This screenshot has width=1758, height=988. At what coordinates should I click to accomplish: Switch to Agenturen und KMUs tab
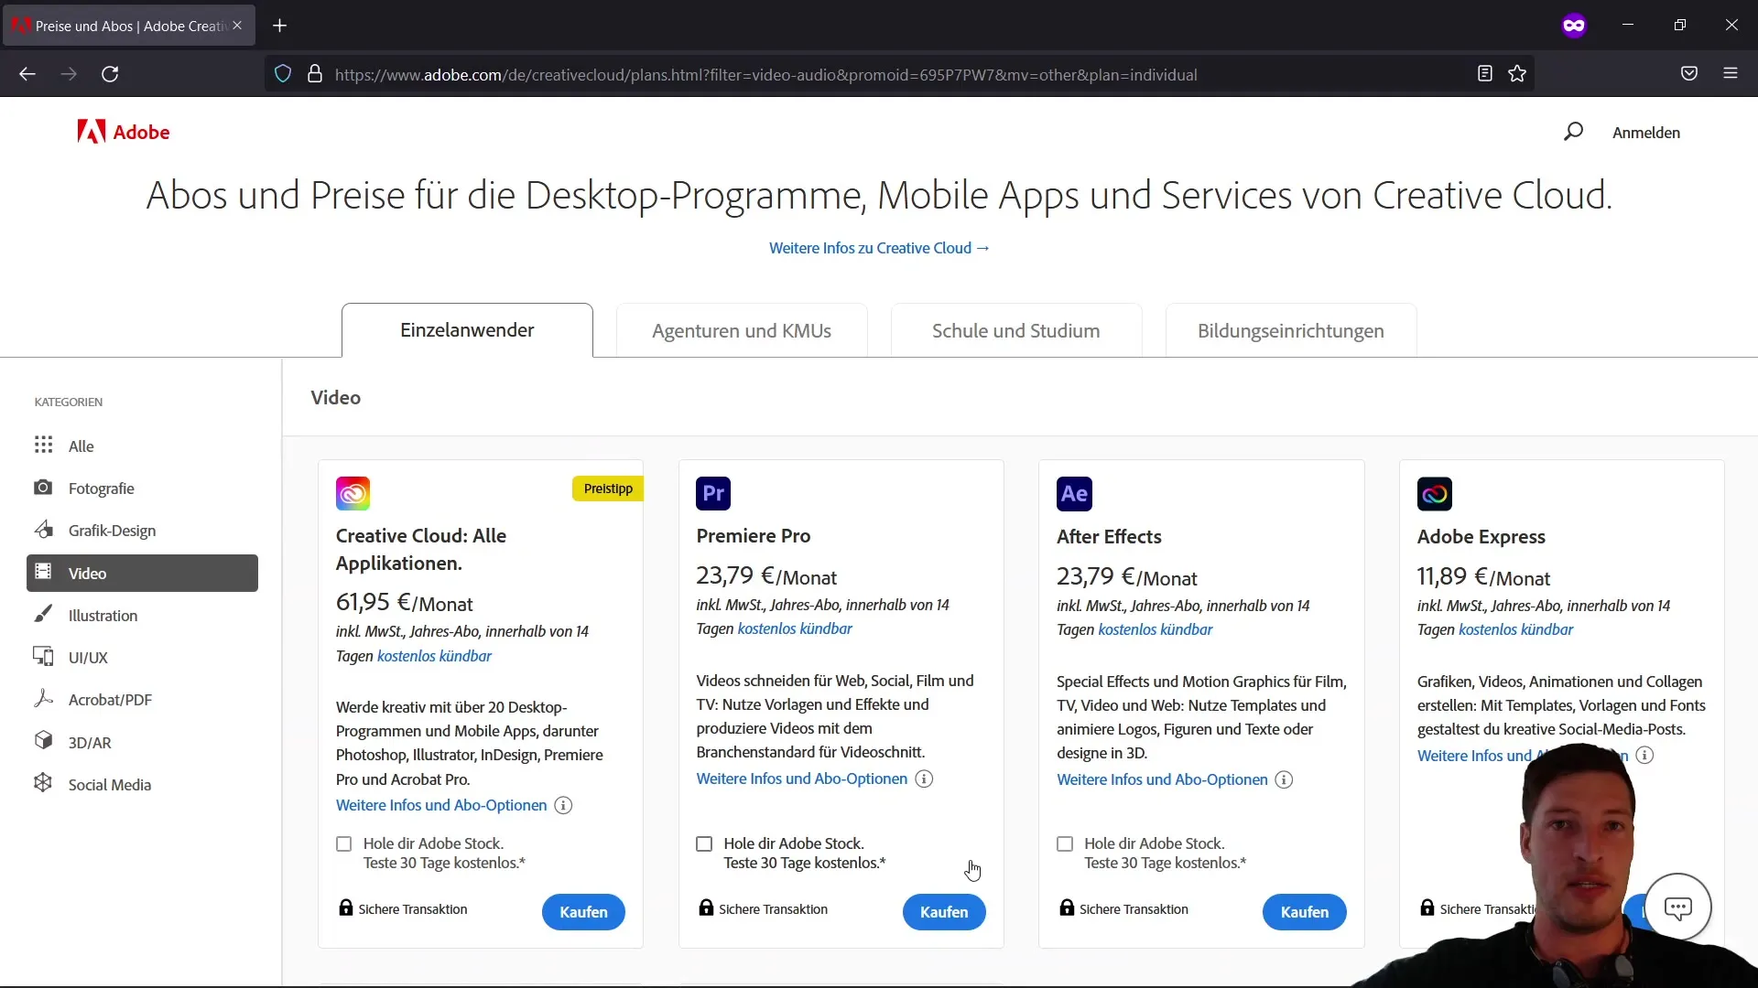(742, 330)
